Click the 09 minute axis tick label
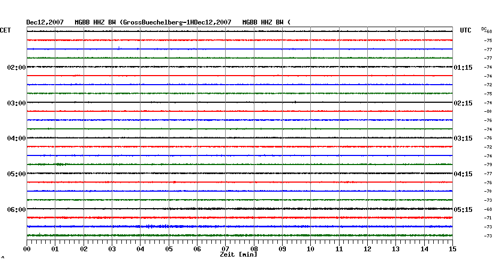Image resolution: width=495 pixels, height=263 pixels. [x=282, y=249]
